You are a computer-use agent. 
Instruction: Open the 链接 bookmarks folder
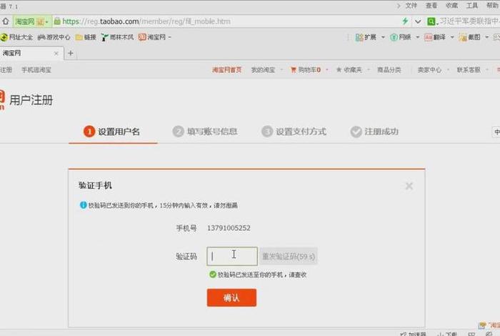(x=86, y=37)
